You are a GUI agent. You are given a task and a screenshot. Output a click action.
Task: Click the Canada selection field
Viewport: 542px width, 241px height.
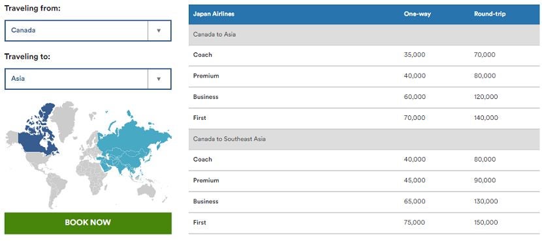pos(88,31)
